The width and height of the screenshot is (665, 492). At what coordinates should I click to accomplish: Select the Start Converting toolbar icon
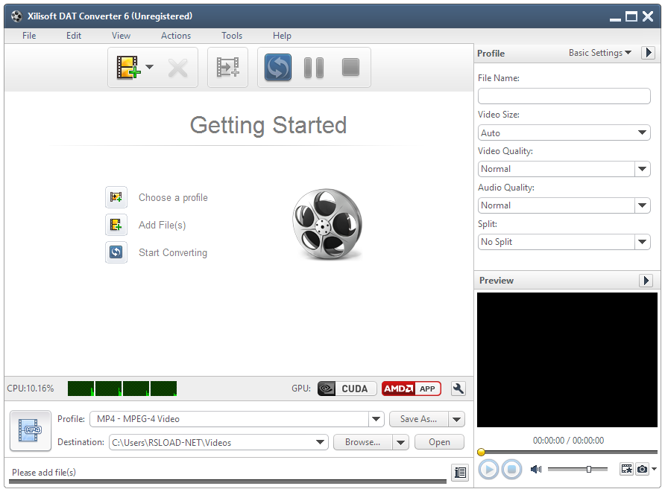click(277, 67)
